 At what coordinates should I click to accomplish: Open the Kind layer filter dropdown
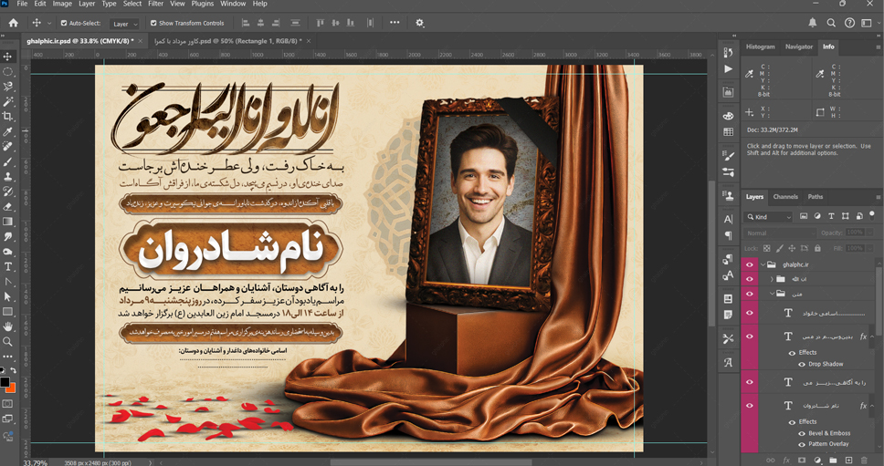tap(769, 217)
